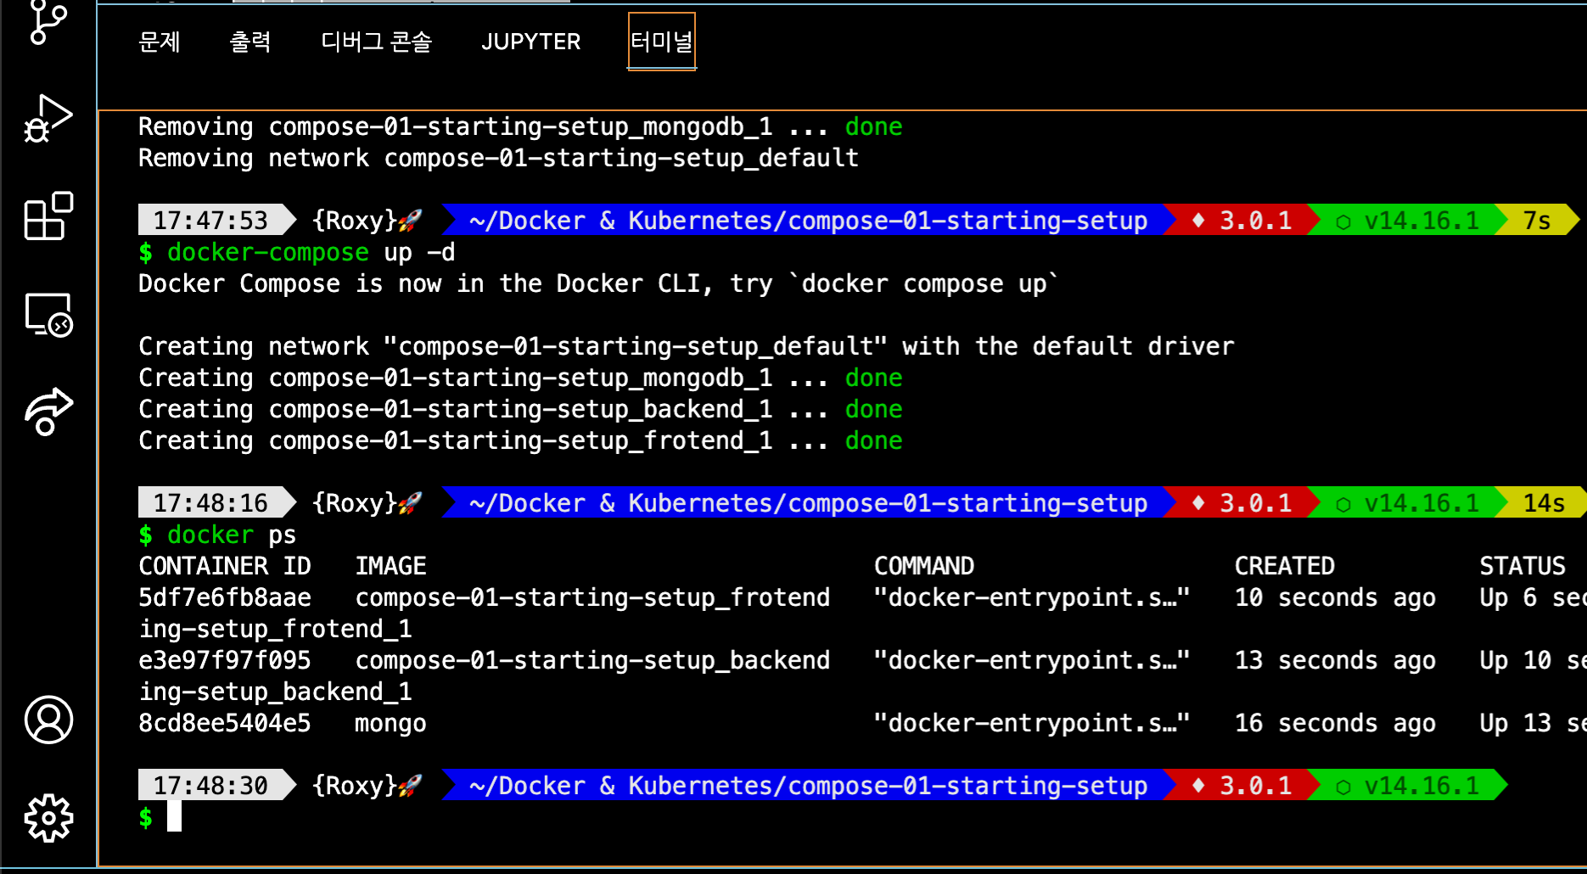Click the 'docker ps' command line

232,535
